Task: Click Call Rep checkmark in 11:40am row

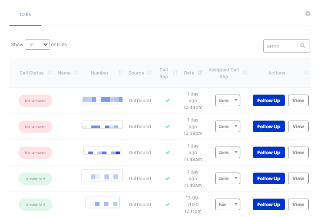Action: pos(167,178)
